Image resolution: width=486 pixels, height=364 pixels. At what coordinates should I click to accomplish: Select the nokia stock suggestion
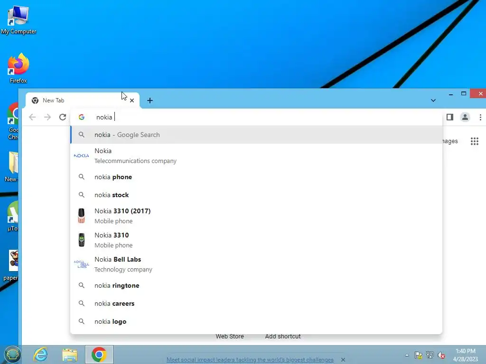[x=257, y=195]
